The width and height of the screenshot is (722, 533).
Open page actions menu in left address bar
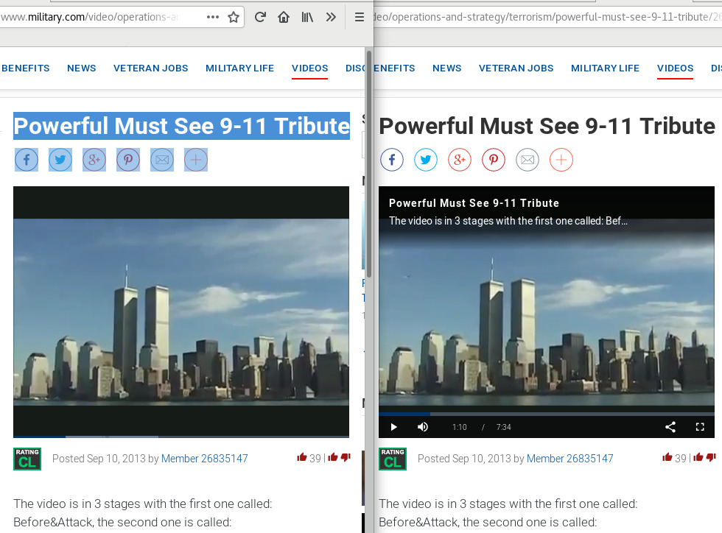[x=213, y=17]
